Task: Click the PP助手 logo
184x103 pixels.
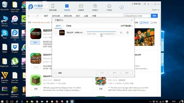Action: click(36, 7)
